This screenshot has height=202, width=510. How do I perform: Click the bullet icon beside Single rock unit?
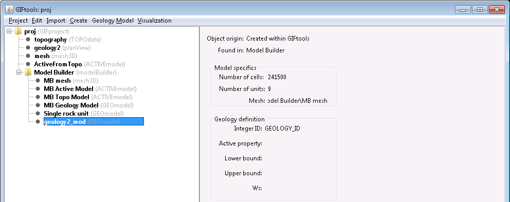pos(38,114)
